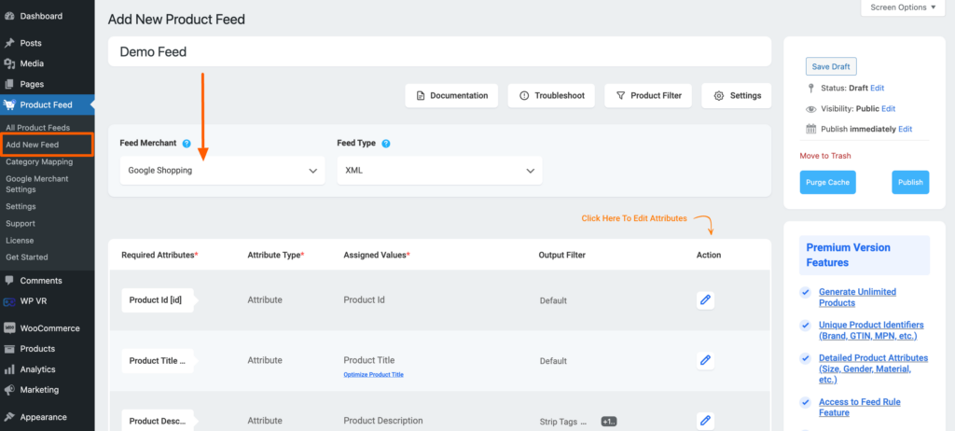Viewport: 955px width, 431px height.
Task: Edit the Visibility Public link
Action: pyautogui.click(x=889, y=108)
